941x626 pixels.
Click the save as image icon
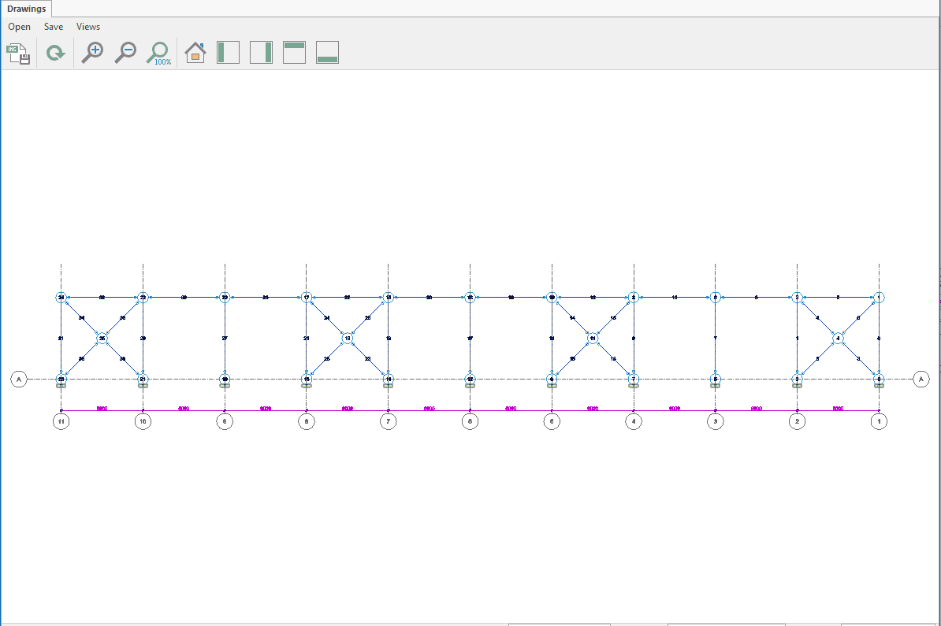coord(17,54)
